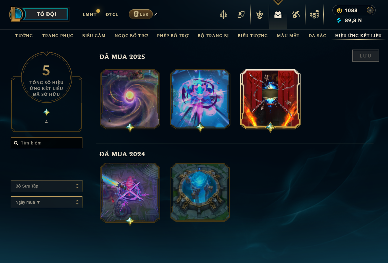Viewport: 388px width, 263px height.
Task: Open the Loot cards icon
Action: point(241,14)
